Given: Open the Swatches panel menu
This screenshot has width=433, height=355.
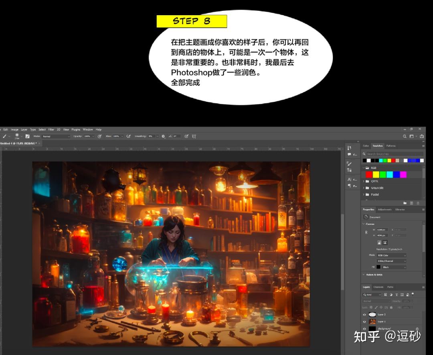Looking at the screenshot, I should 423,146.
